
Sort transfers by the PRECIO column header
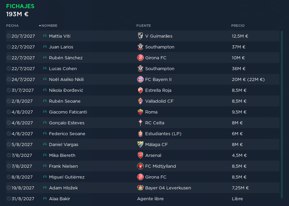(238, 25)
